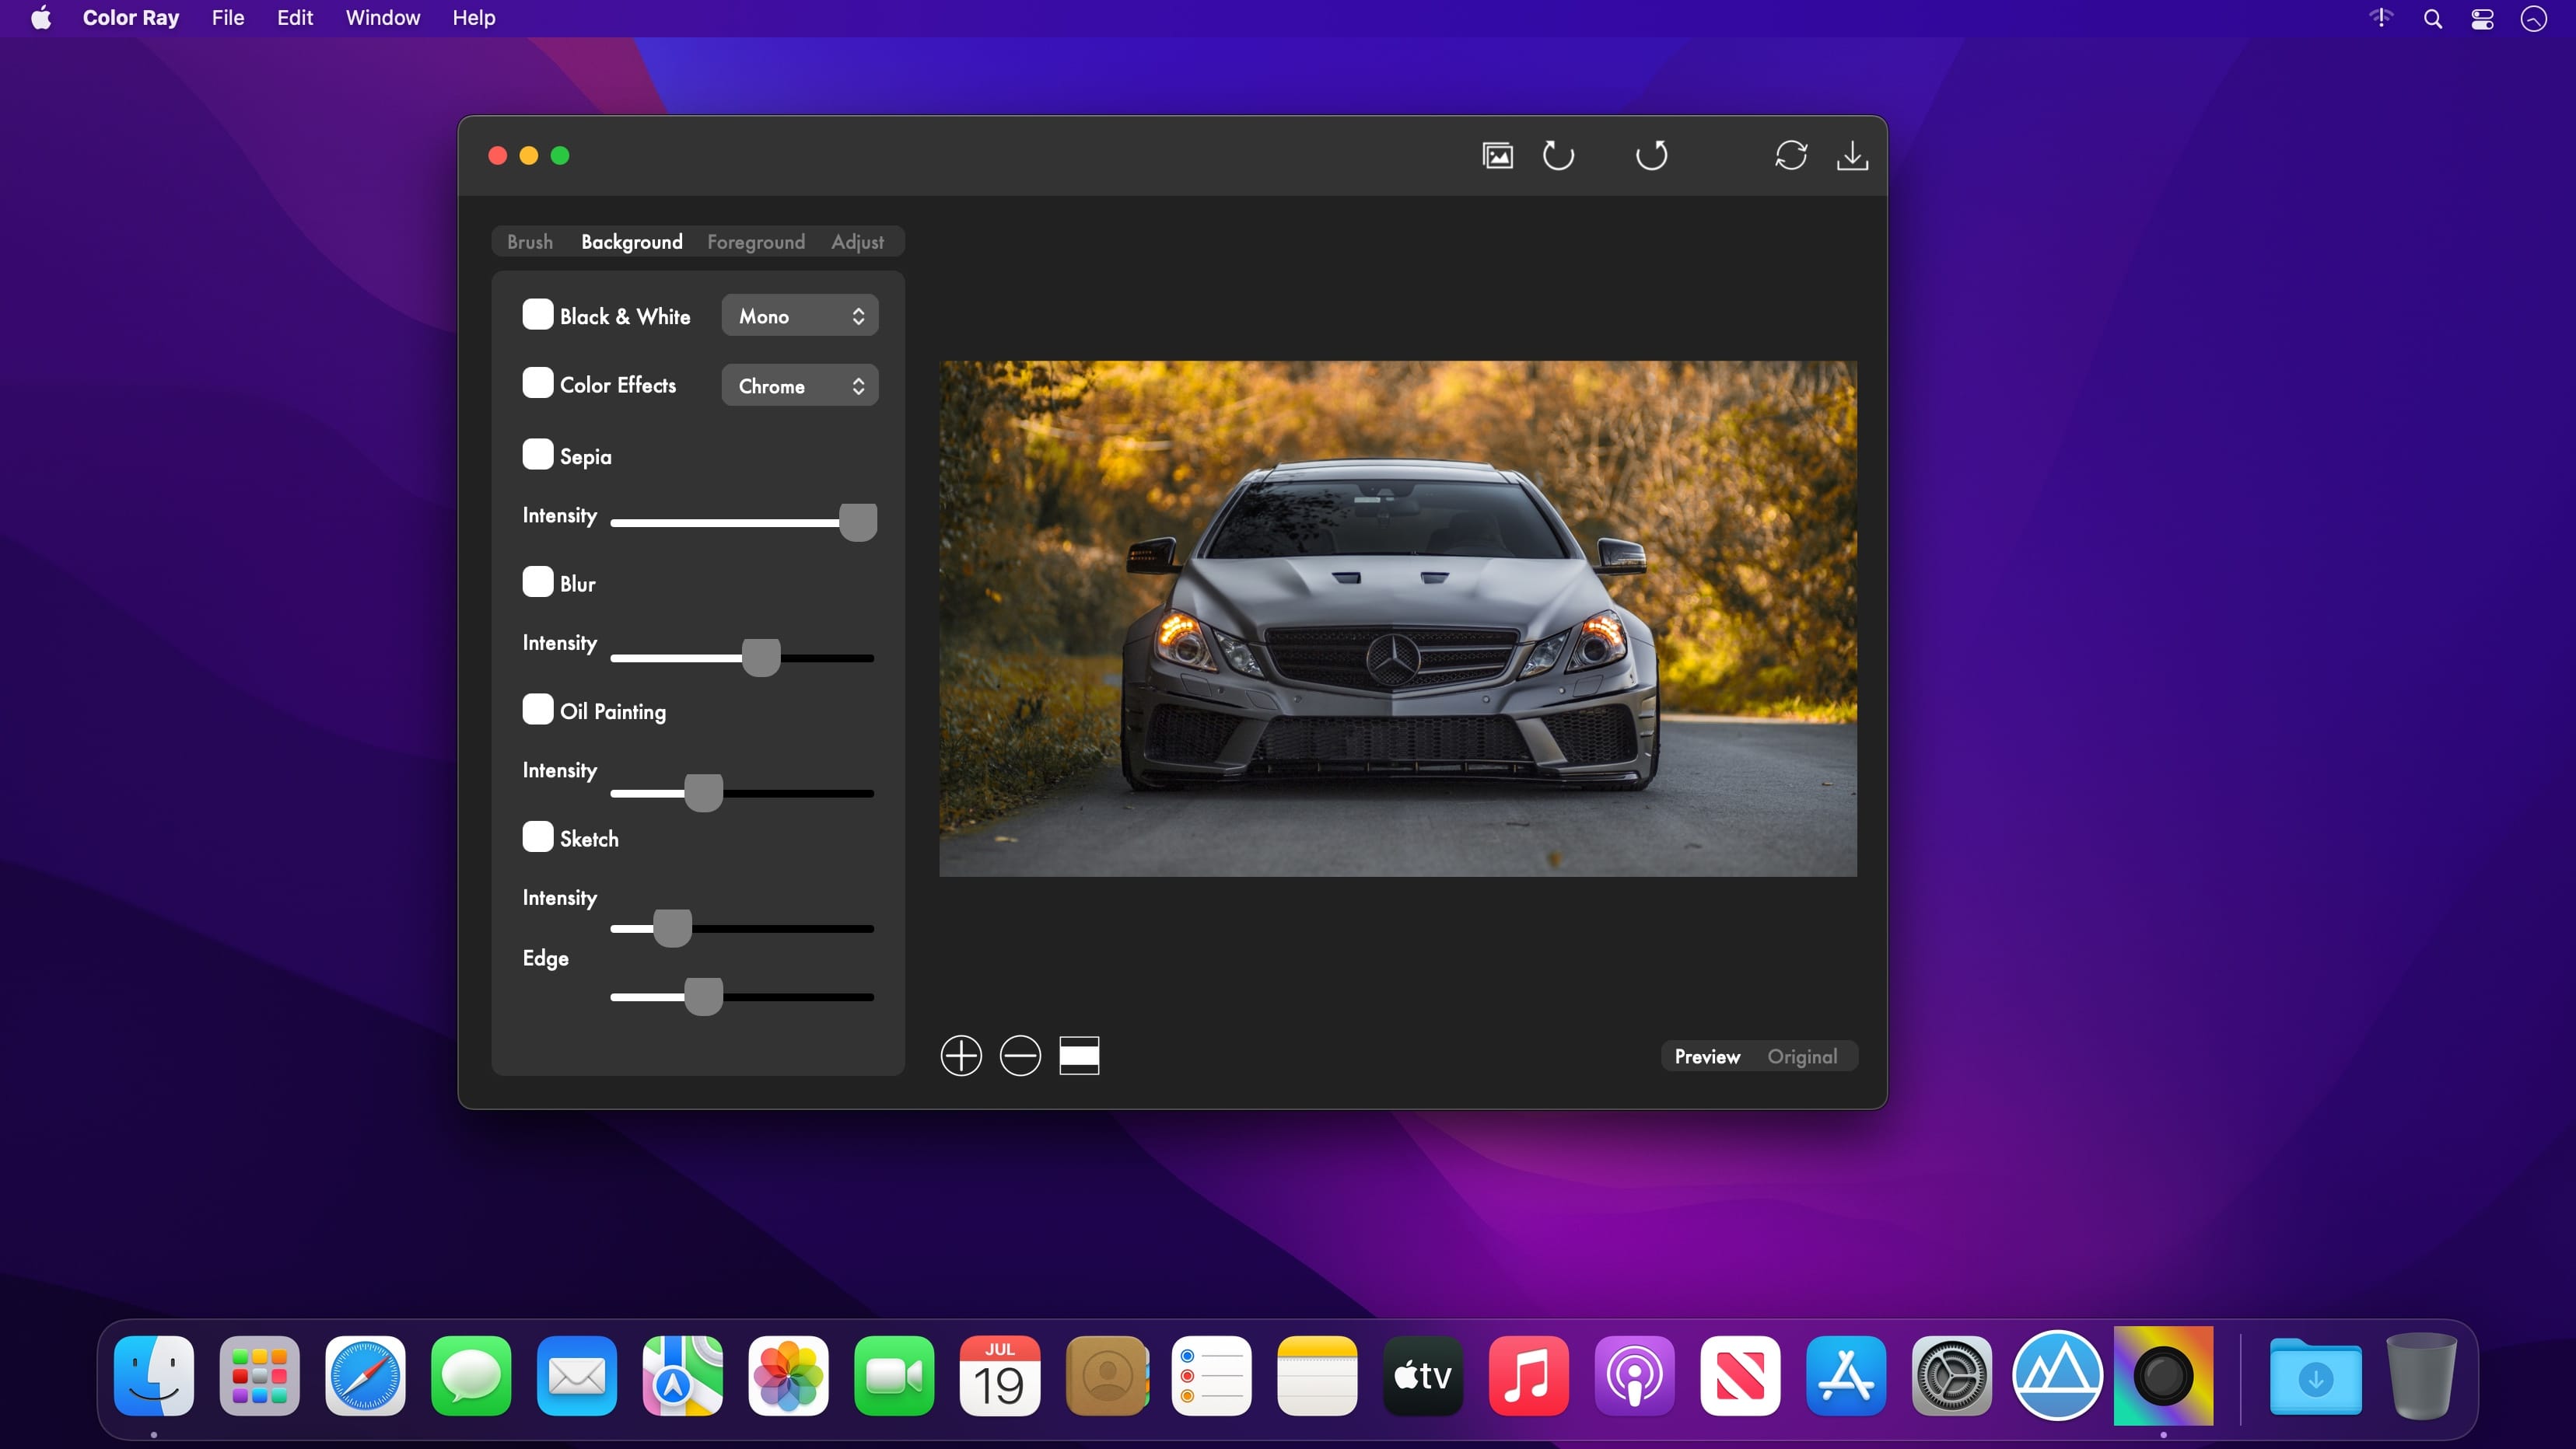Switch to the Brush tab
Image resolution: width=2576 pixels, height=1449 pixels.
click(x=530, y=242)
